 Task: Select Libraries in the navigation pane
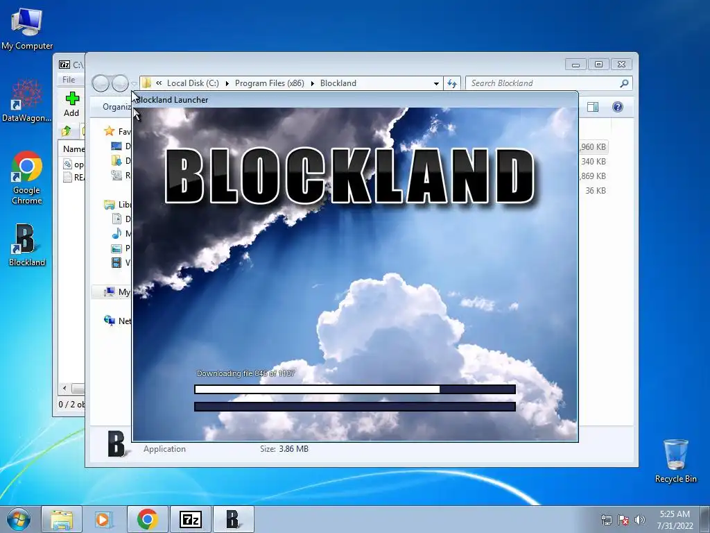pyautogui.click(x=118, y=205)
